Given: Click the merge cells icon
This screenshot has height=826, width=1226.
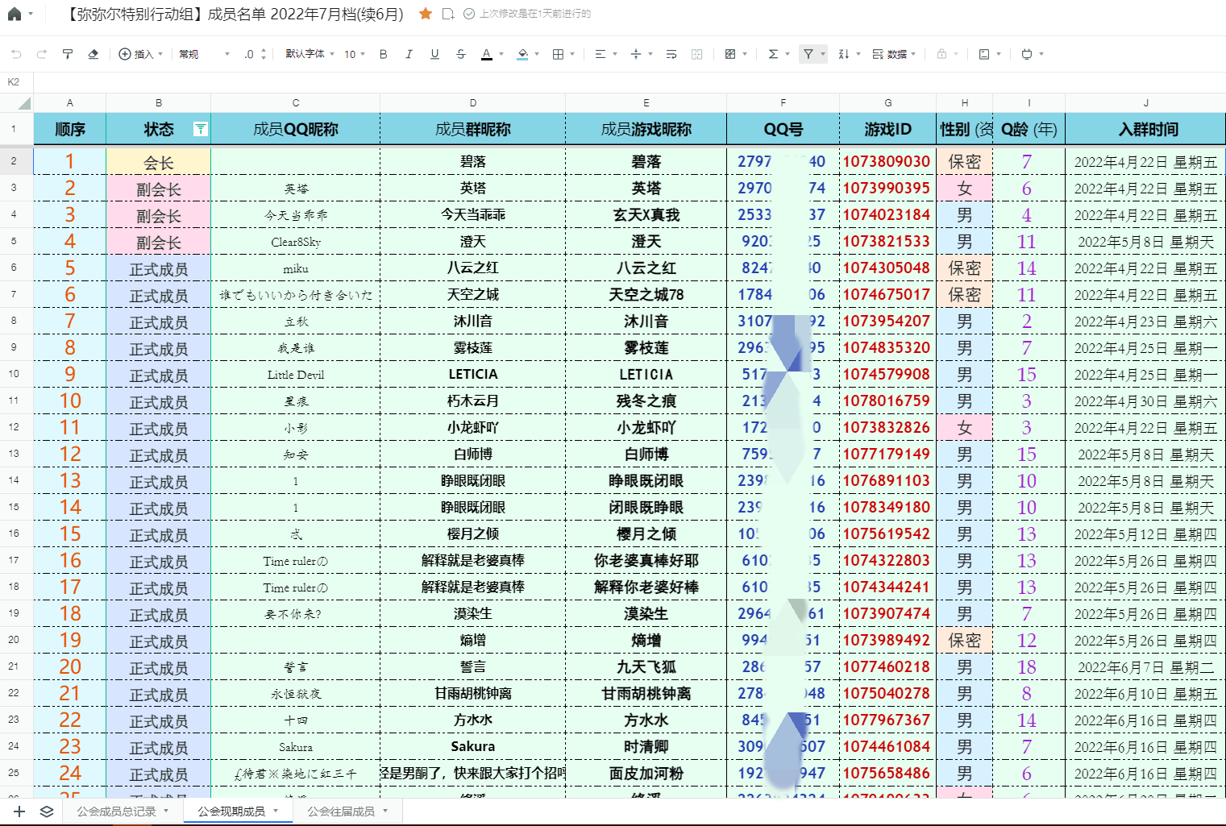Looking at the screenshot, I should tap(696, 54).
